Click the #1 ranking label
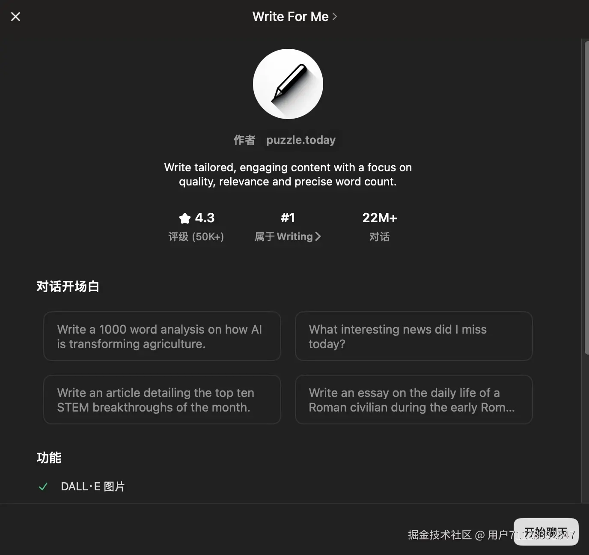 [288, 218]
